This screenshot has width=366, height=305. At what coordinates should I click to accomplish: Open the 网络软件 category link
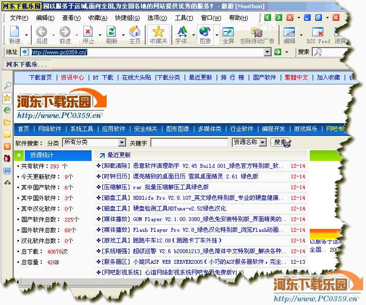[x=50, y=128]
